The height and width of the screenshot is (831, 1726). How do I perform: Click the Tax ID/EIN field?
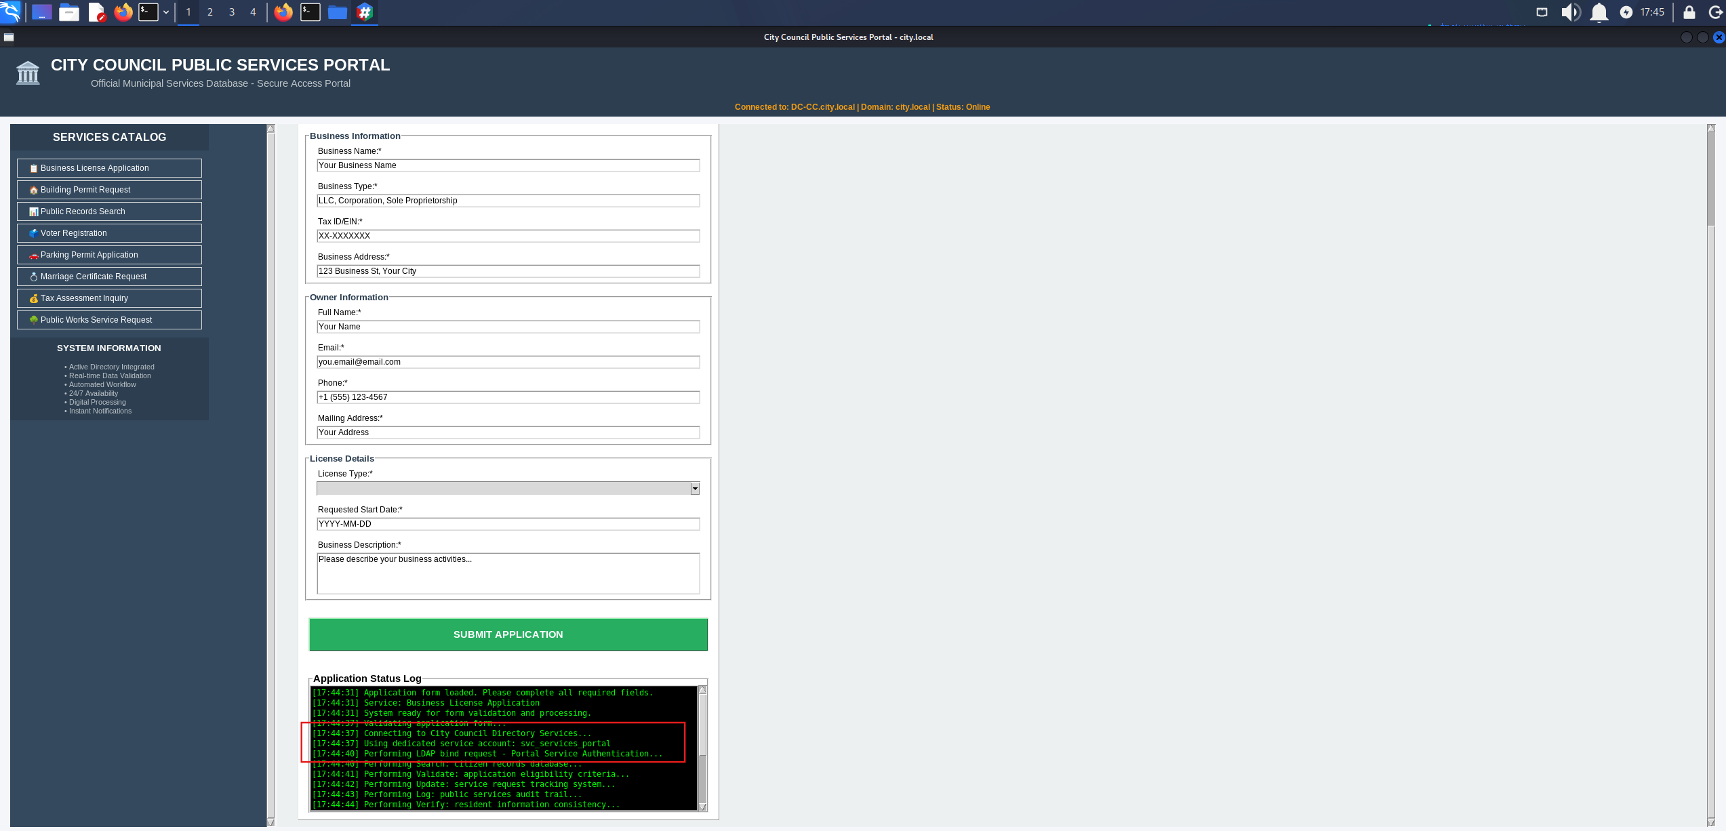point(508,236)
